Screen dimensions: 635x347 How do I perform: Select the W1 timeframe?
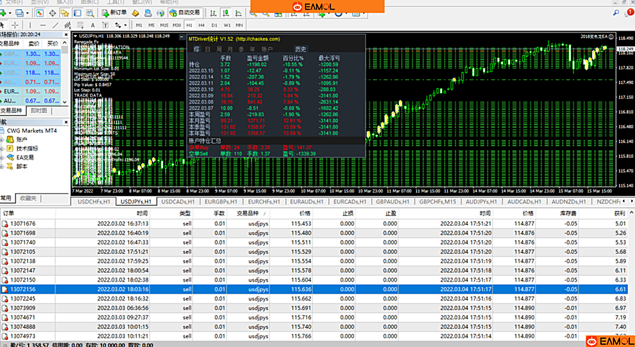click(x=227, y=25)
